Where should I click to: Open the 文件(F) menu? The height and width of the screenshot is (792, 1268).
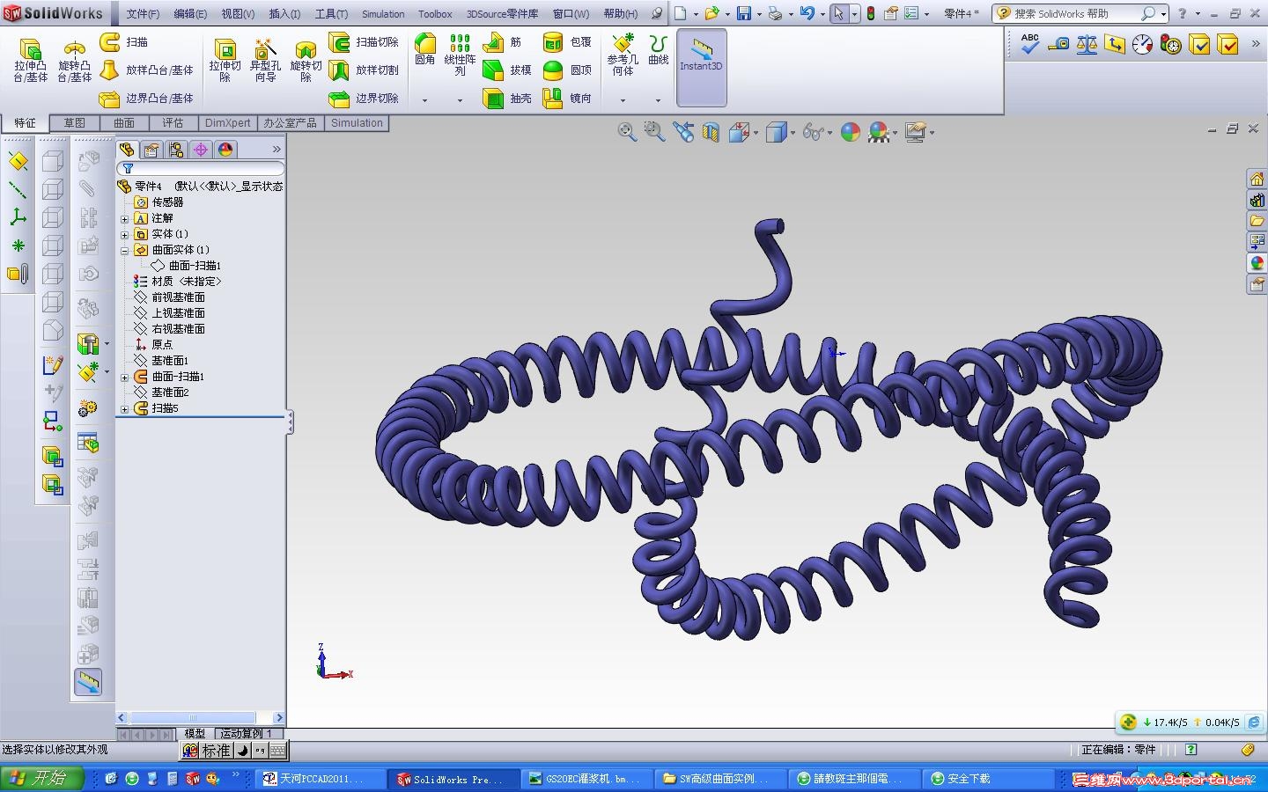tap(143, 14)
